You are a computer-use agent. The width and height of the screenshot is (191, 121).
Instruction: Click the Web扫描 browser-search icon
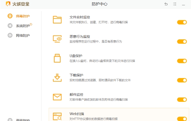click(x=57, y=116)
